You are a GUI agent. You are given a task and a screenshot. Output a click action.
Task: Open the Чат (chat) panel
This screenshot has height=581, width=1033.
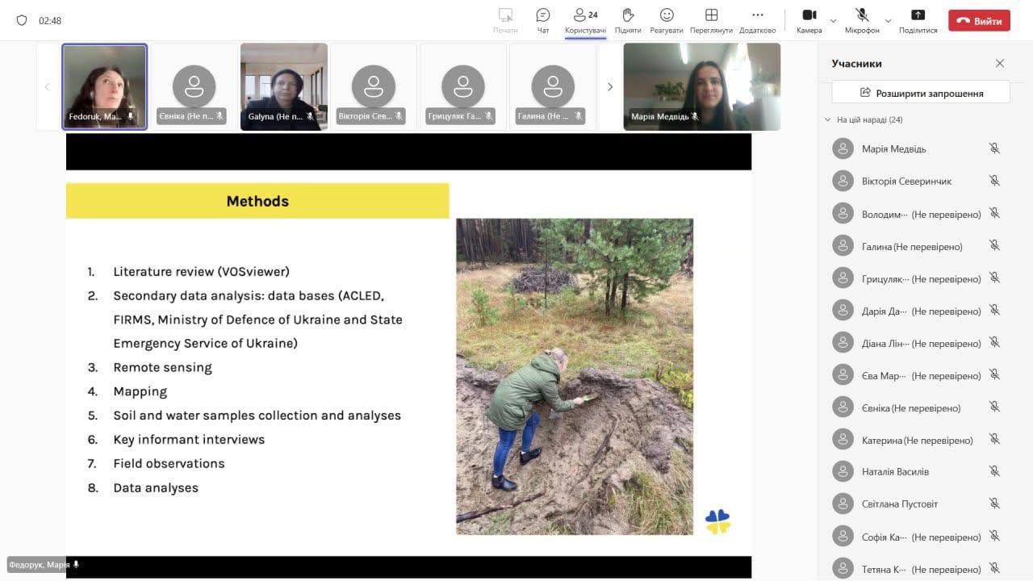[543, 15]
